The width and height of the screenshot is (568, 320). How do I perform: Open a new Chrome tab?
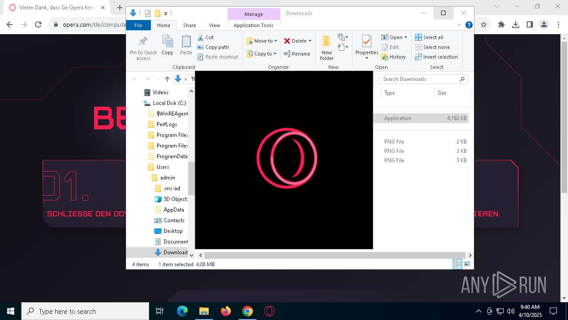(119, 8)
